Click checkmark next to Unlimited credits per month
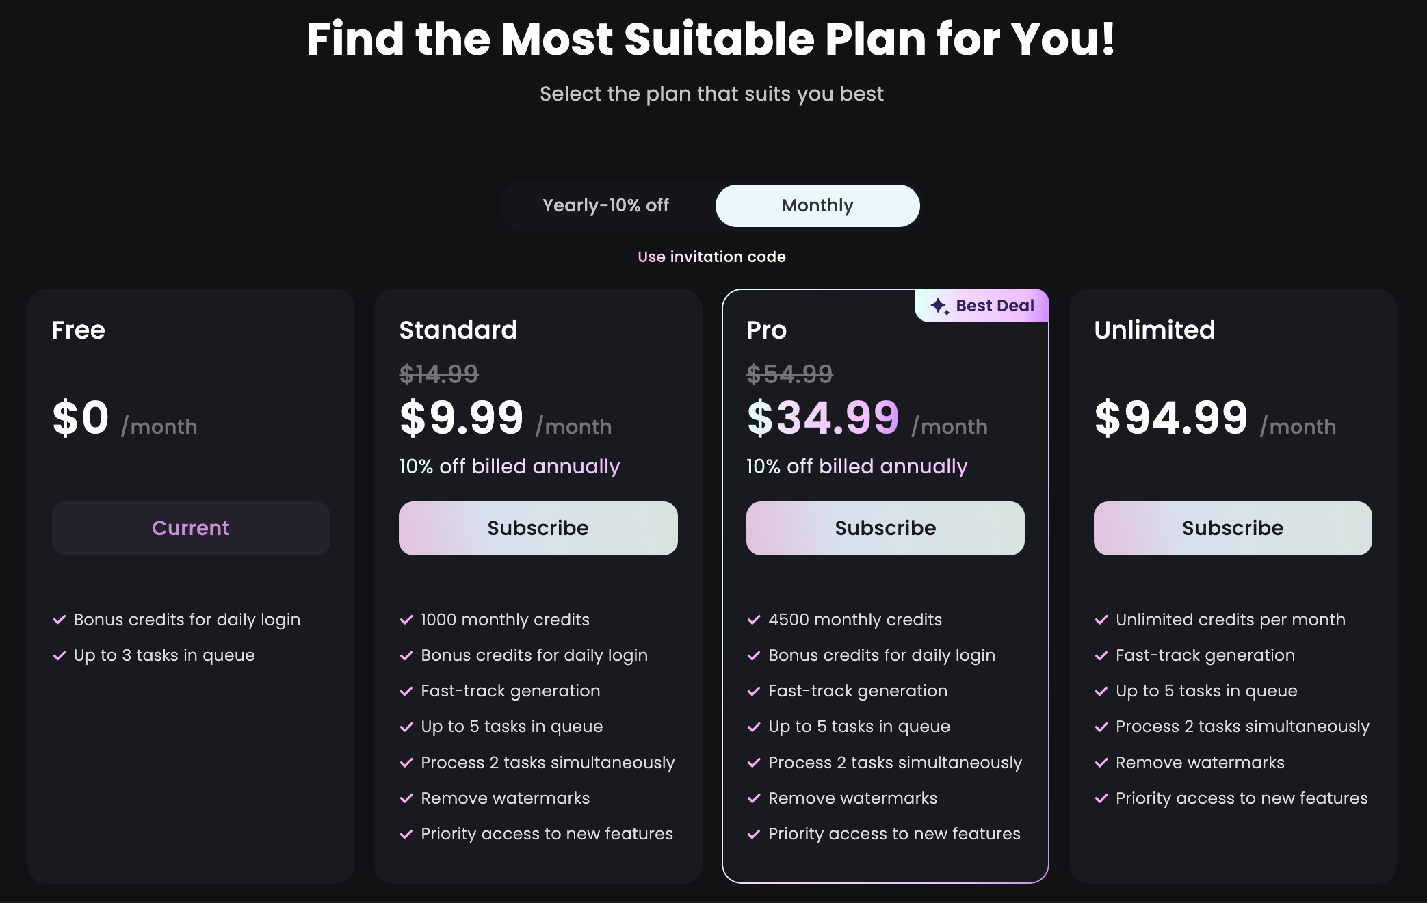This screenshot has height=903, width=1427. tap(1101, 620)
